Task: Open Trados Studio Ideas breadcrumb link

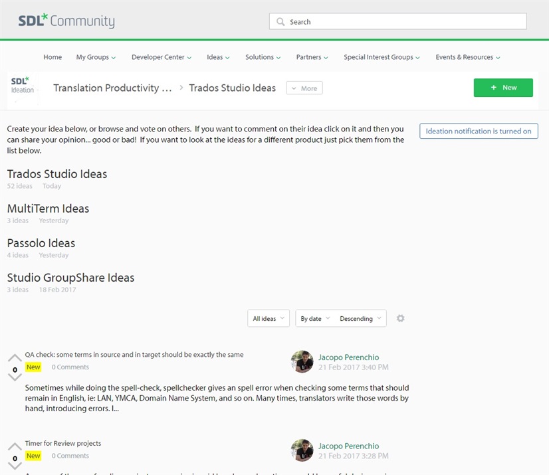Action: point(232,88)
